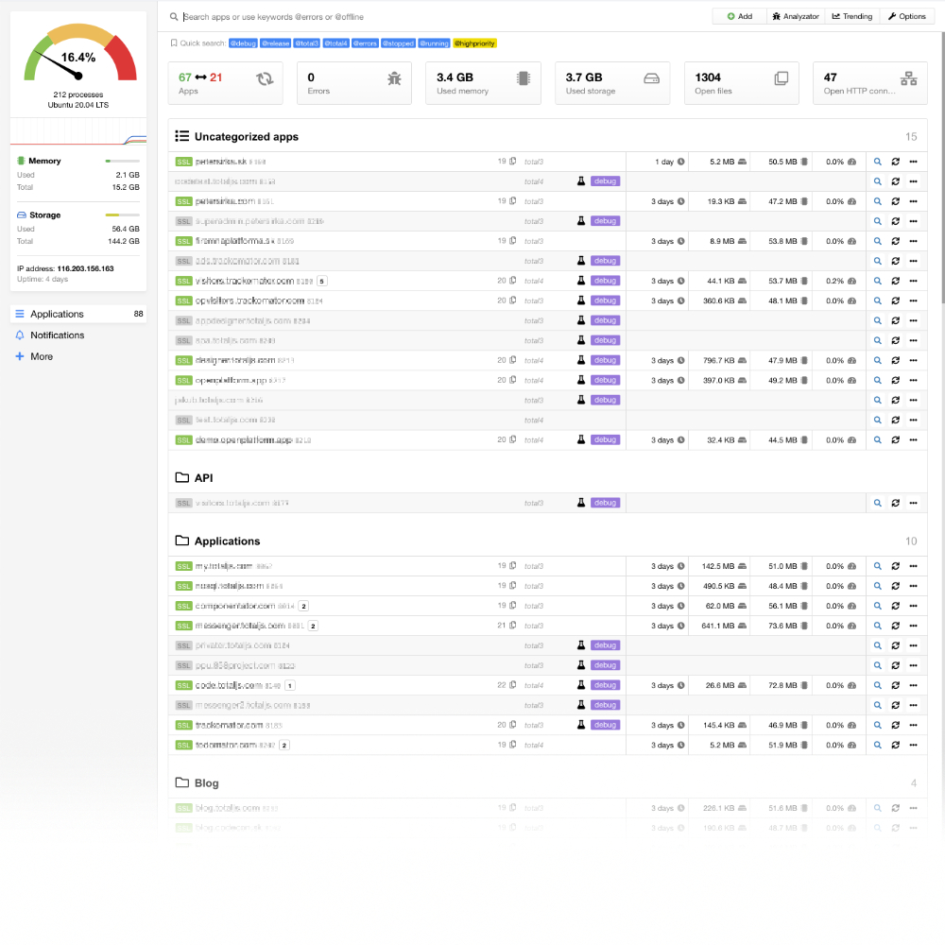The width and height of the screenshot is (945, 945).
Task: Click the Open files copy icon
Action: (781, 79)
